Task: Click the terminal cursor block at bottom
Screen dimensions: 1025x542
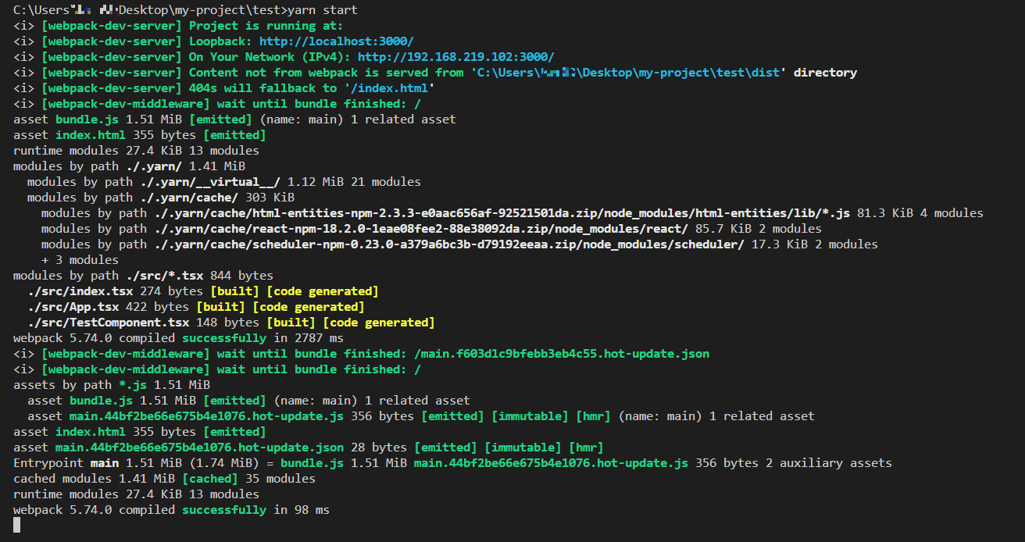Action: pos(17,526)
